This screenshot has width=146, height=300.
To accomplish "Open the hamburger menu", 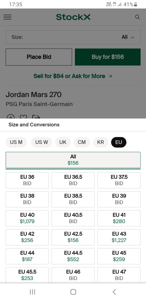I will 8,17.
